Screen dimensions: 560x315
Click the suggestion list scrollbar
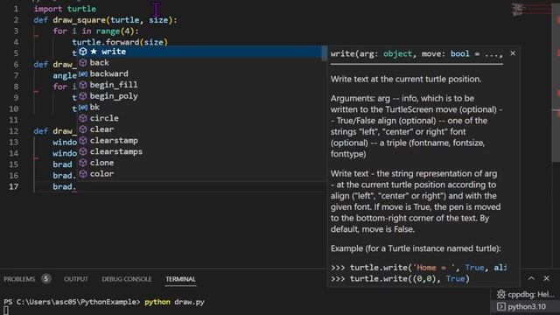(325, 53)
